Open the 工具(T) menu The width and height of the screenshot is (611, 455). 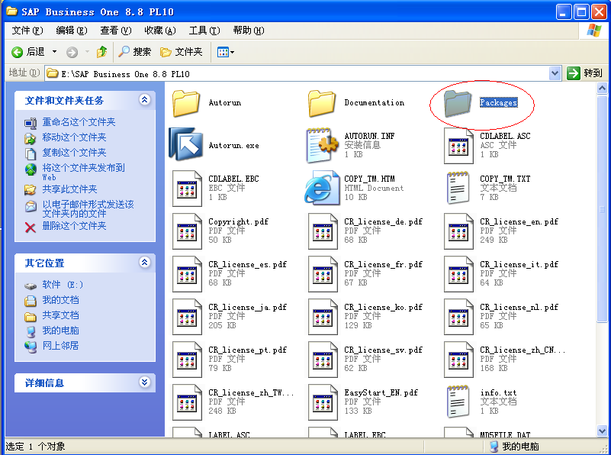tap(204, 31)
